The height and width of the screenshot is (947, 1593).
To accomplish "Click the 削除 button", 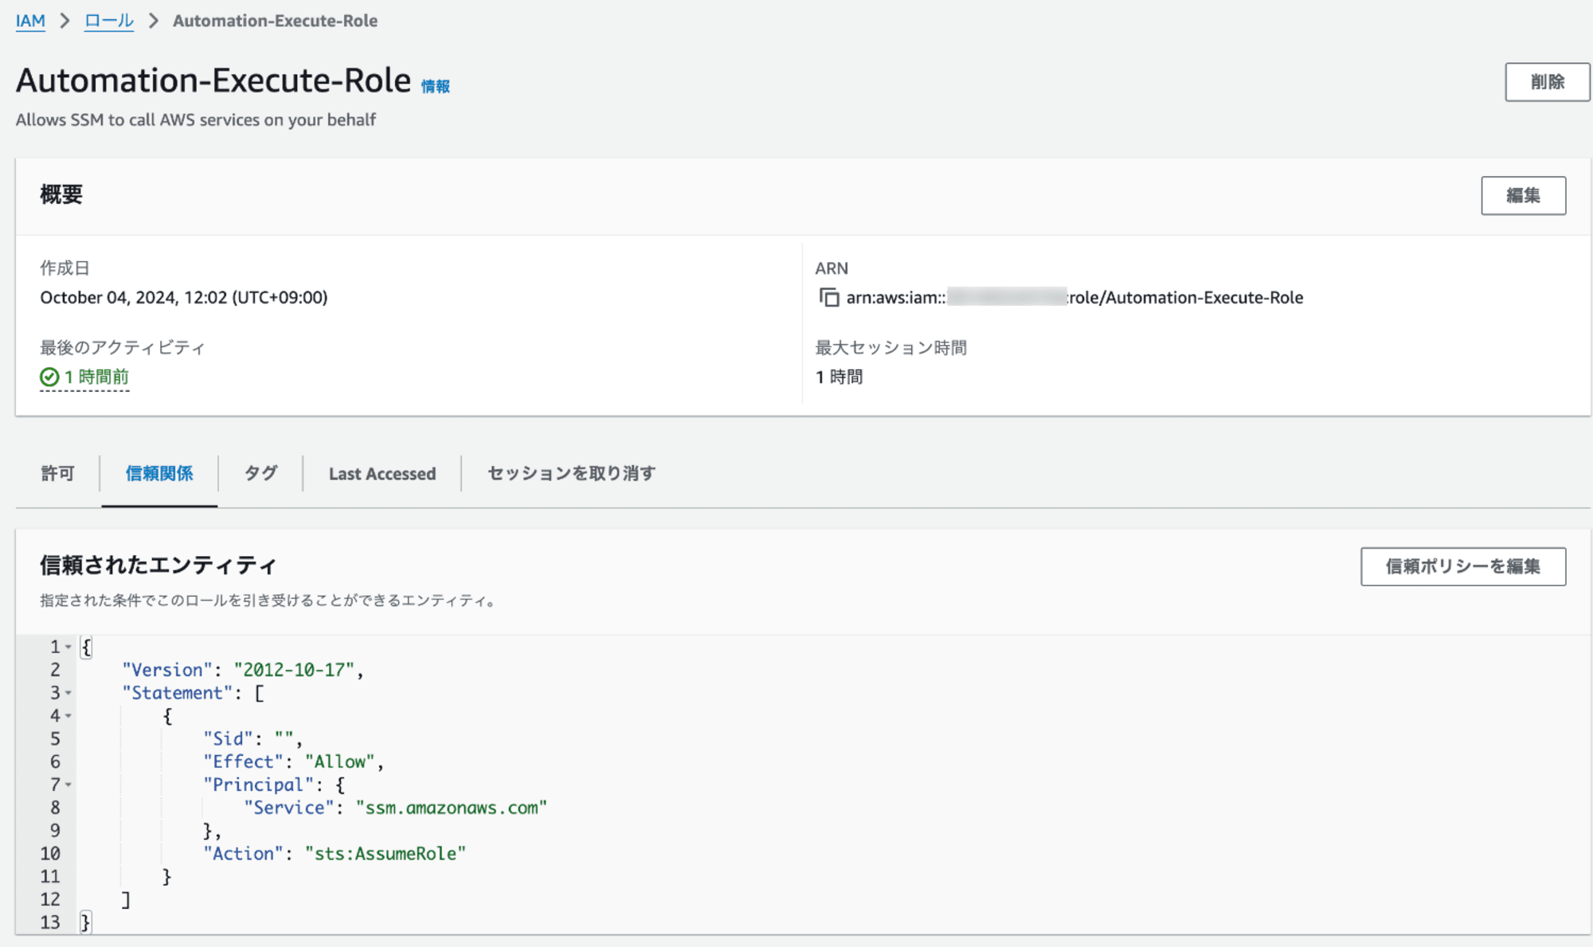I will 1547,82.
